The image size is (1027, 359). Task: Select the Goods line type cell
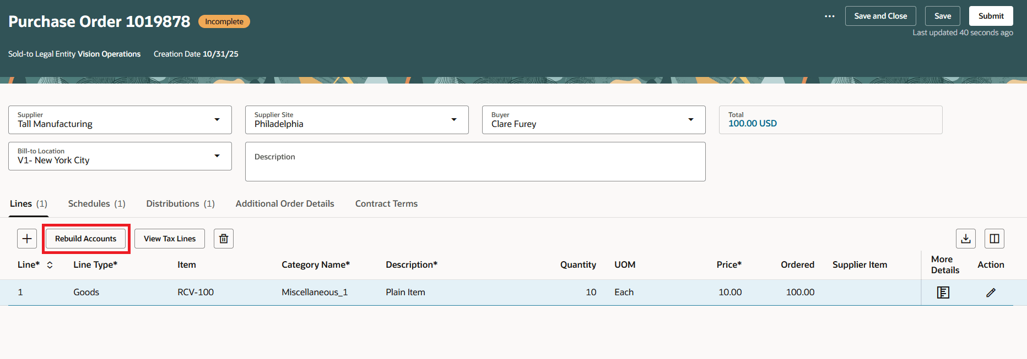point(87,292)
